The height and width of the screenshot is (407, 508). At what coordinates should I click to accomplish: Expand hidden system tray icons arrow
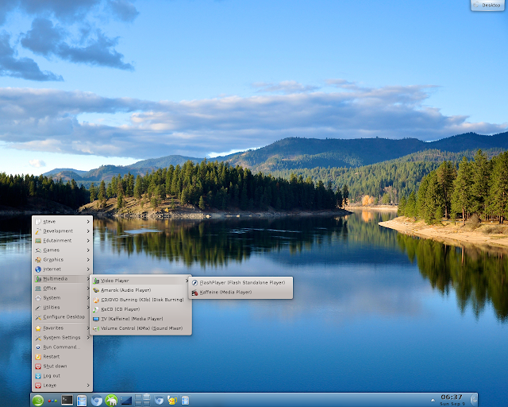point(433,401)
